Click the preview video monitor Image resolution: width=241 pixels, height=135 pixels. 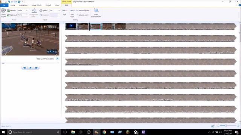click(31, 39)
